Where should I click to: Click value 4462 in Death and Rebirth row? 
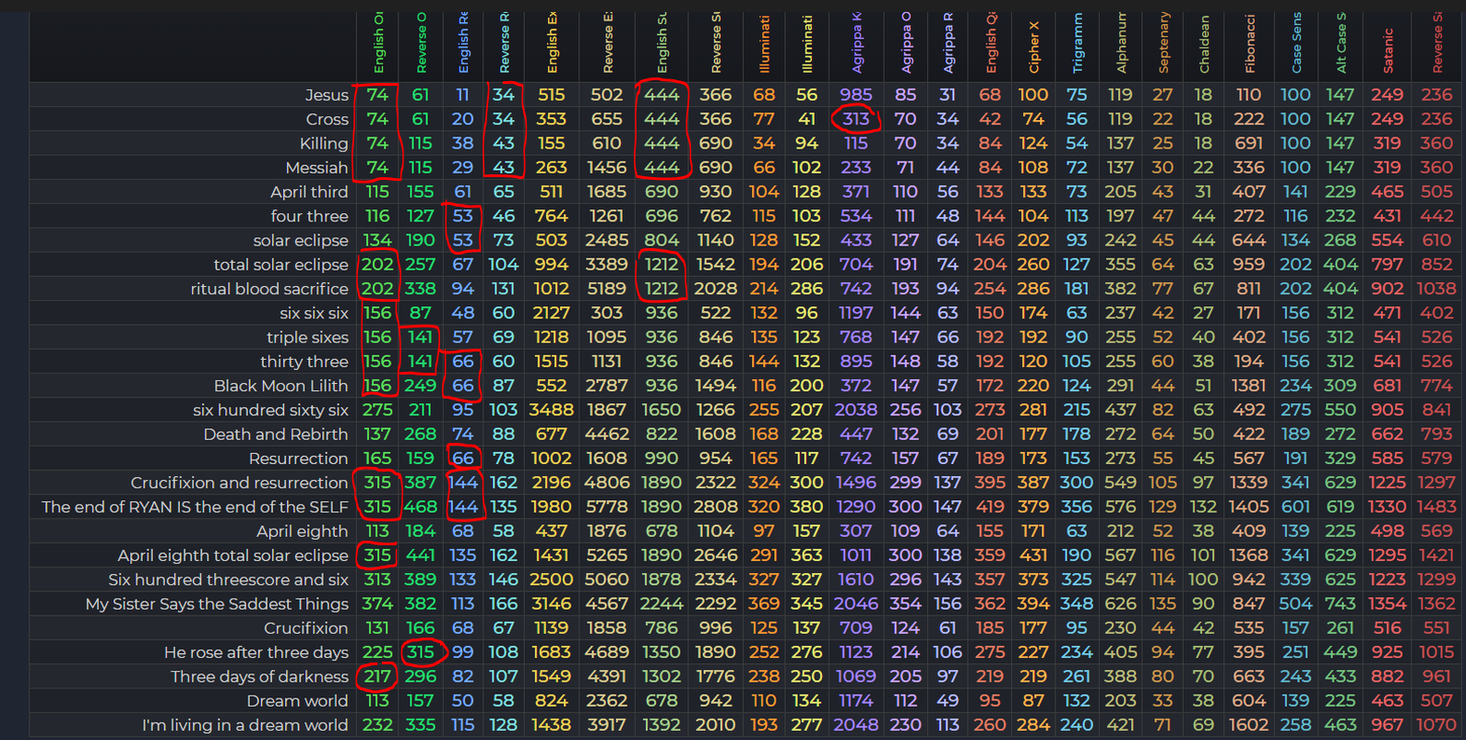607,435
